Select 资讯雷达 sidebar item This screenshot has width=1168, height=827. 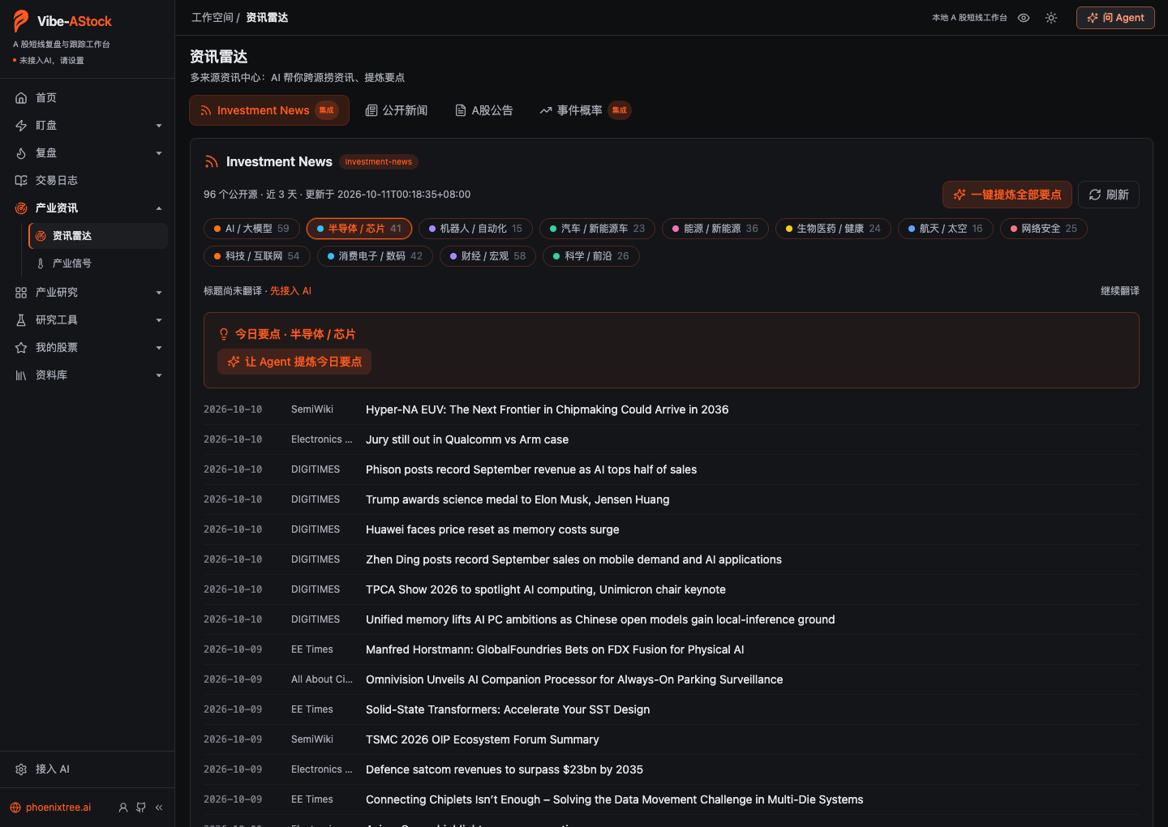pos(98,236)
